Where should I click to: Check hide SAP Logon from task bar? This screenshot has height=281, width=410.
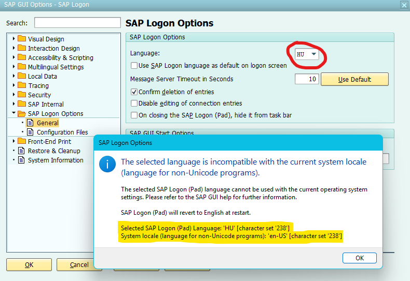pos(134,115)
